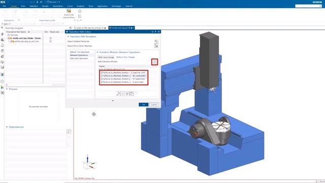
Task: Switch to the Tools ribbon tab
Action: [91, 6]
